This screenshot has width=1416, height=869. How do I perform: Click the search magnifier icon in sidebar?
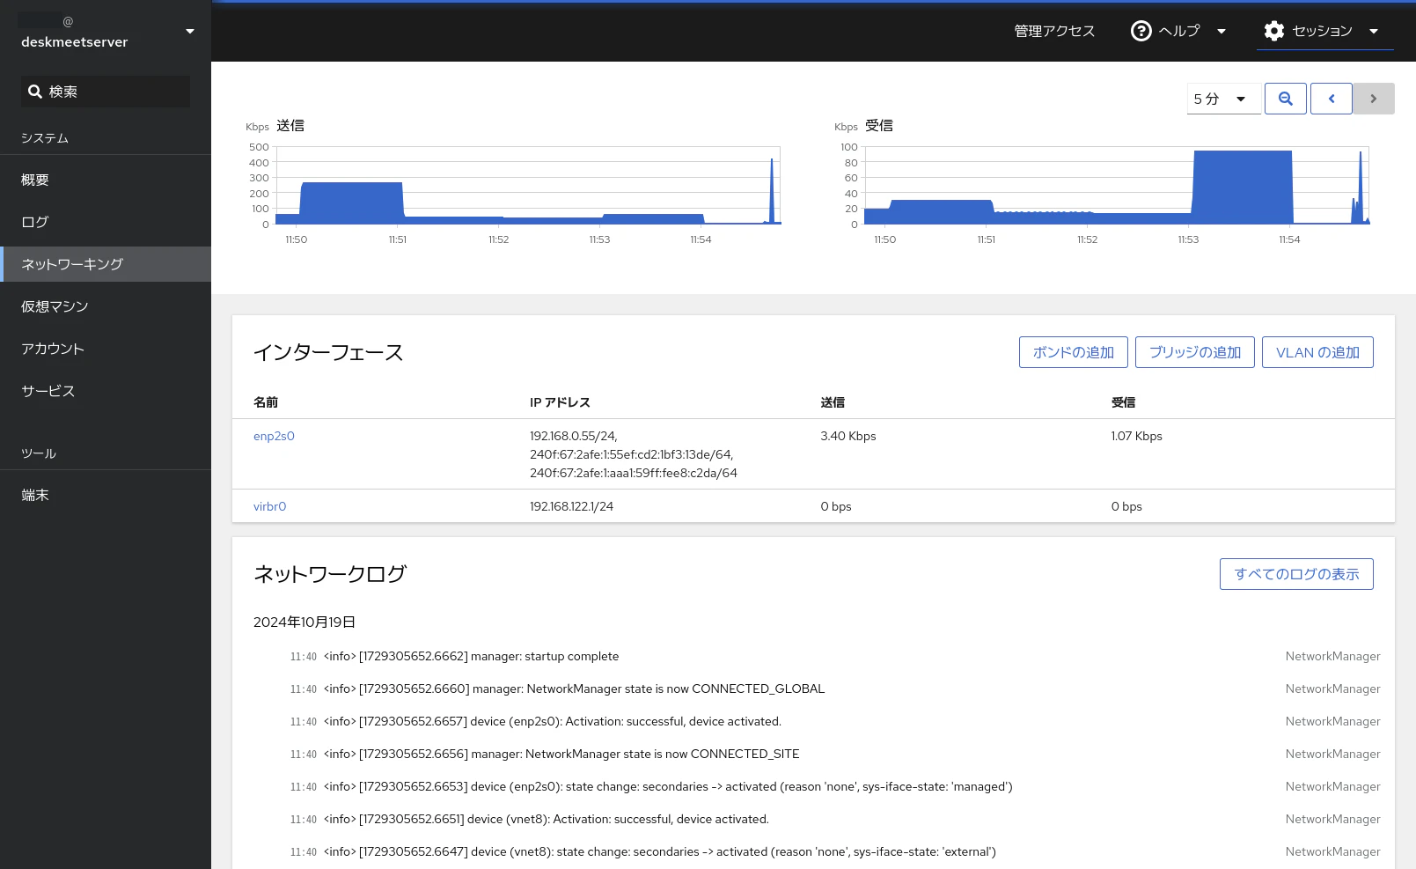tap(35, 92)
